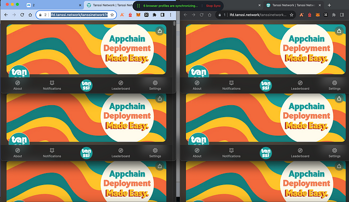349x202 pixels.
Task: Open Extensions puzzle icon in left window
Action: coord(154,15)
